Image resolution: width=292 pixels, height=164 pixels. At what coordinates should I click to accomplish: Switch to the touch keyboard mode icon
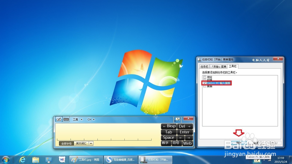pos(66,120)
